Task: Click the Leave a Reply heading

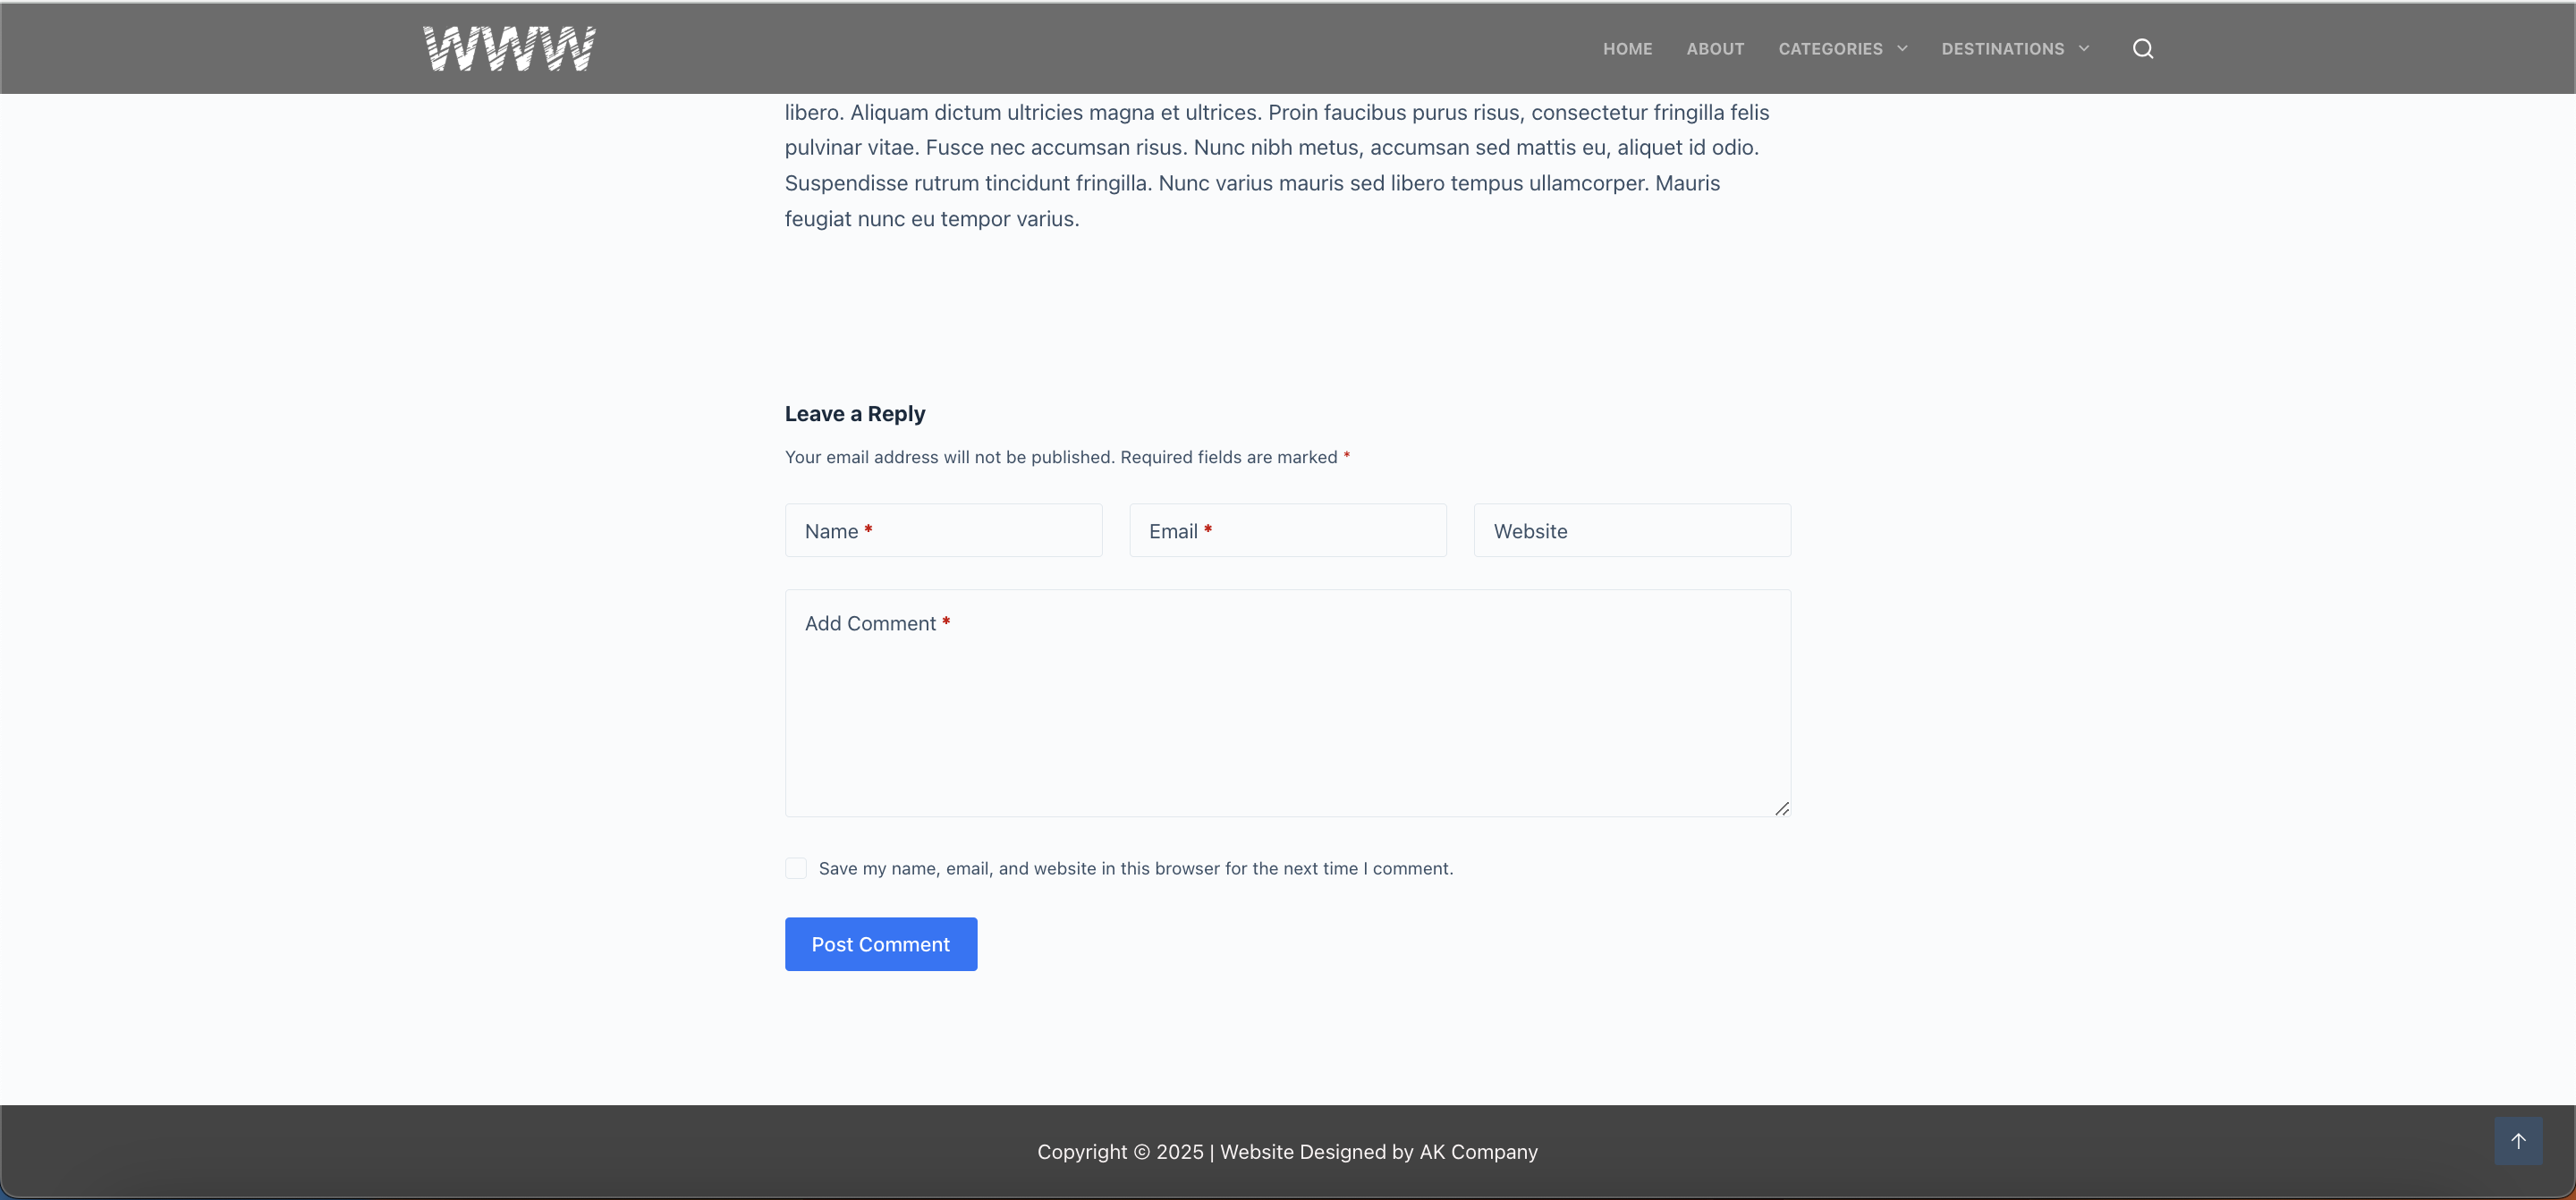Action: [854, 414]
